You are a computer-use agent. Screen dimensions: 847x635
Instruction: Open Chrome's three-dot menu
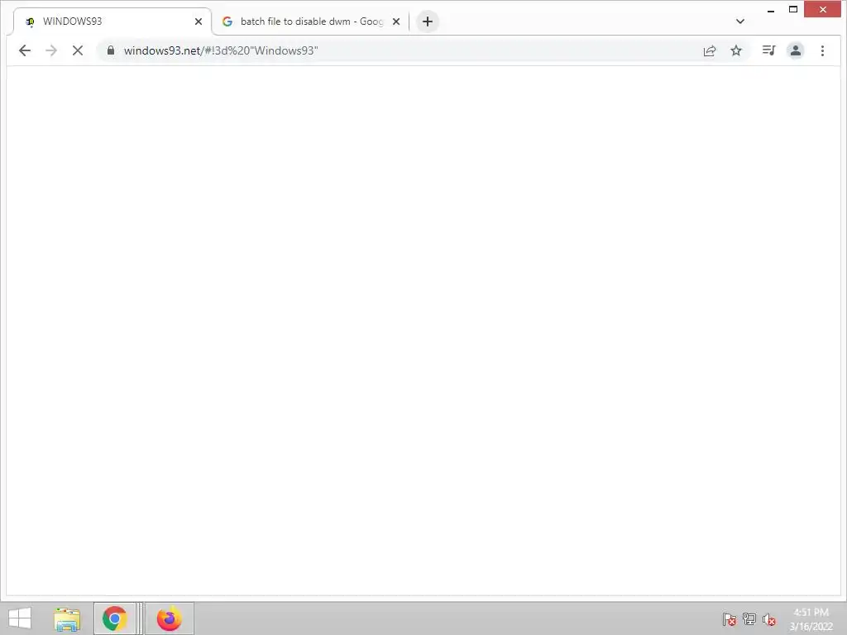click(822, 50)
